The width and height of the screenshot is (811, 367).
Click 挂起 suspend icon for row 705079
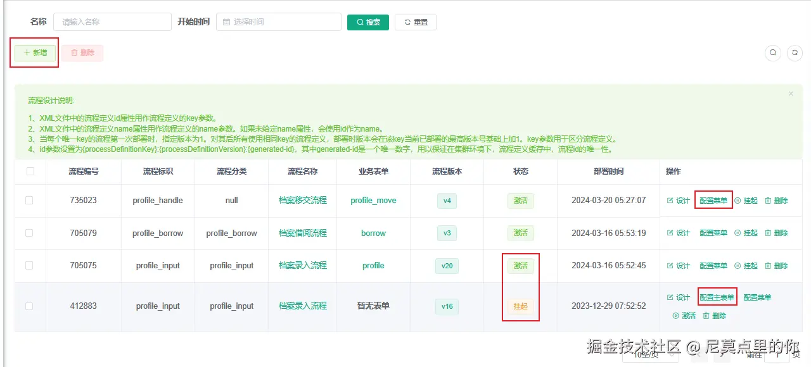[746, 233]
